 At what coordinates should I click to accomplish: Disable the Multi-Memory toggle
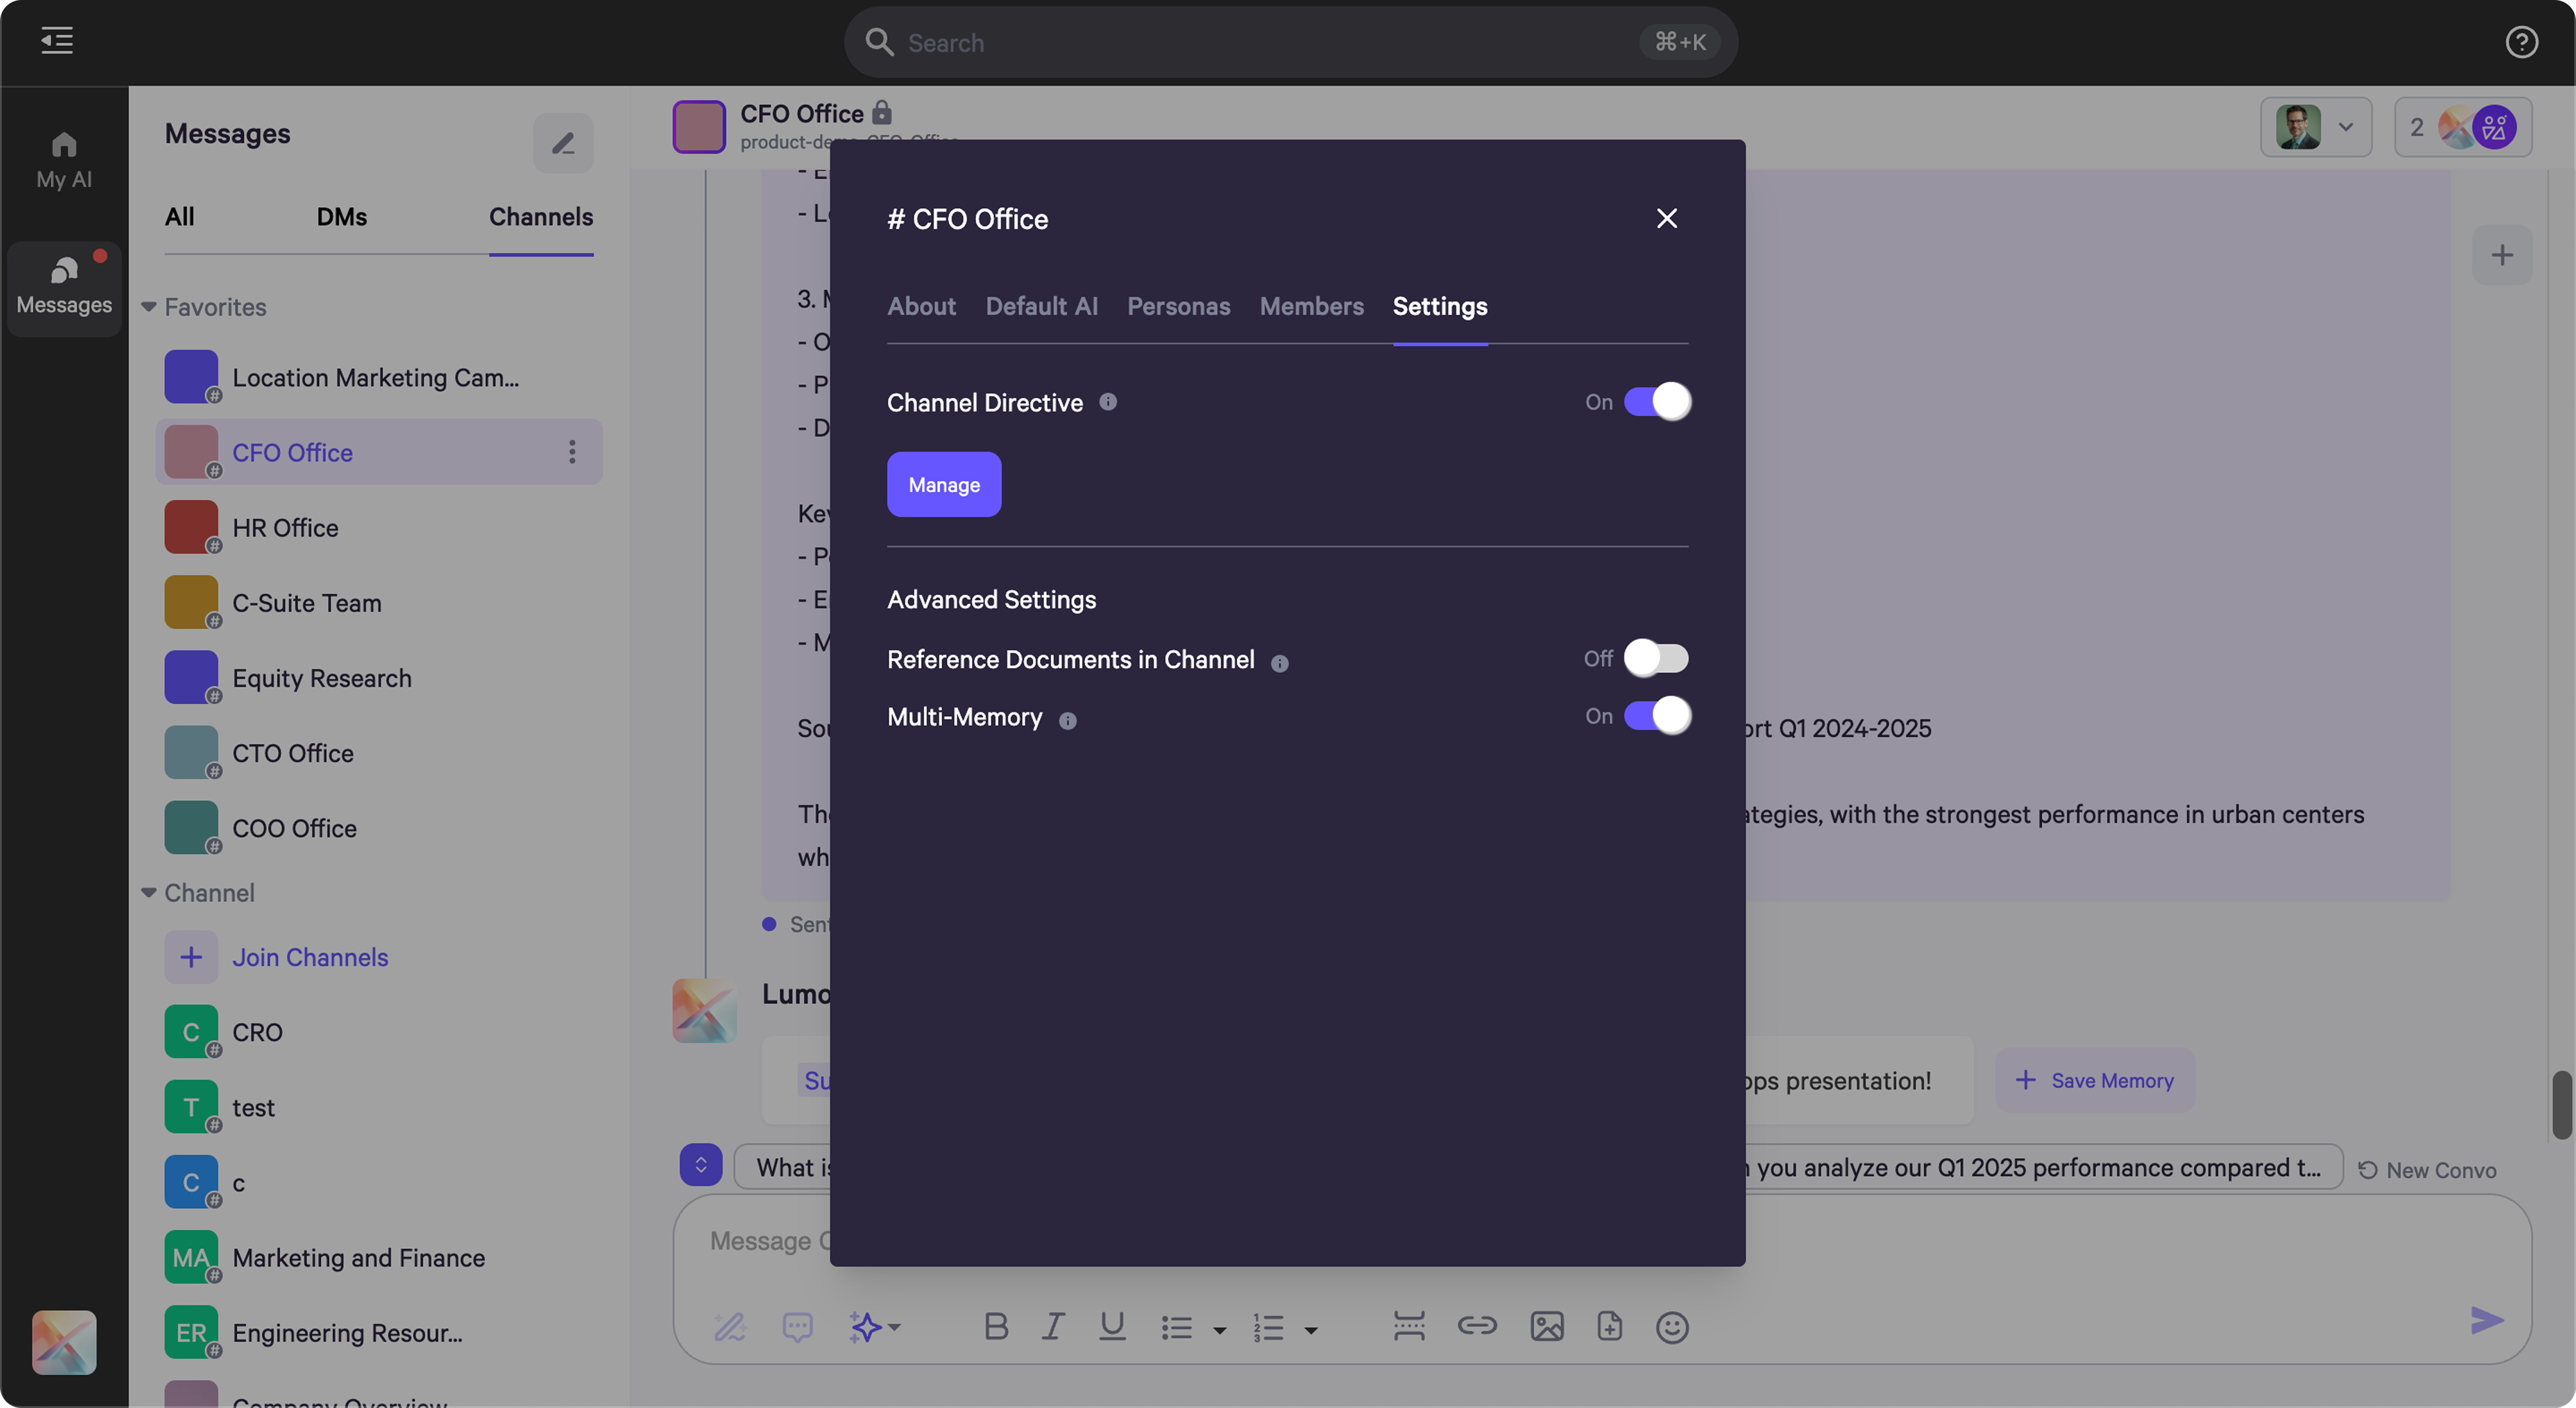tap(1656, 716)
